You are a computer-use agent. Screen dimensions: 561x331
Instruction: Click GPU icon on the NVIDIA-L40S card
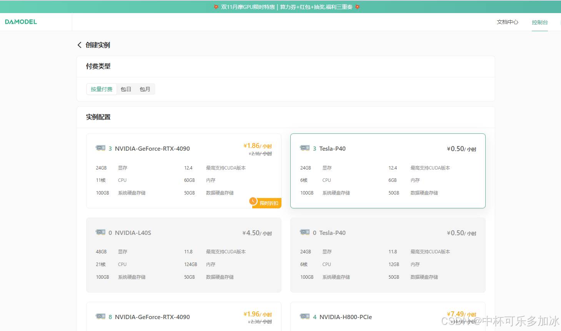pos(101,232)
